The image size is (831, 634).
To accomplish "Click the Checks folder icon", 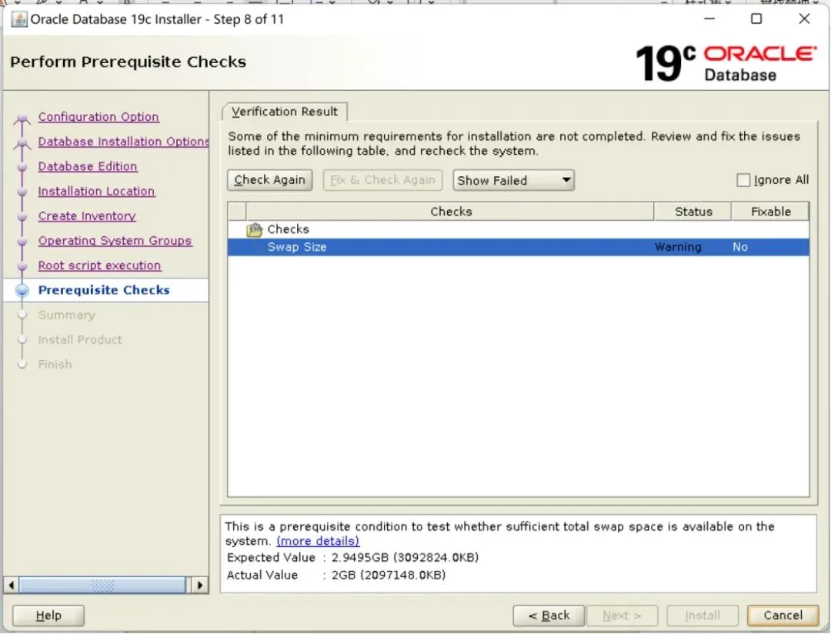I will (255, 229).
